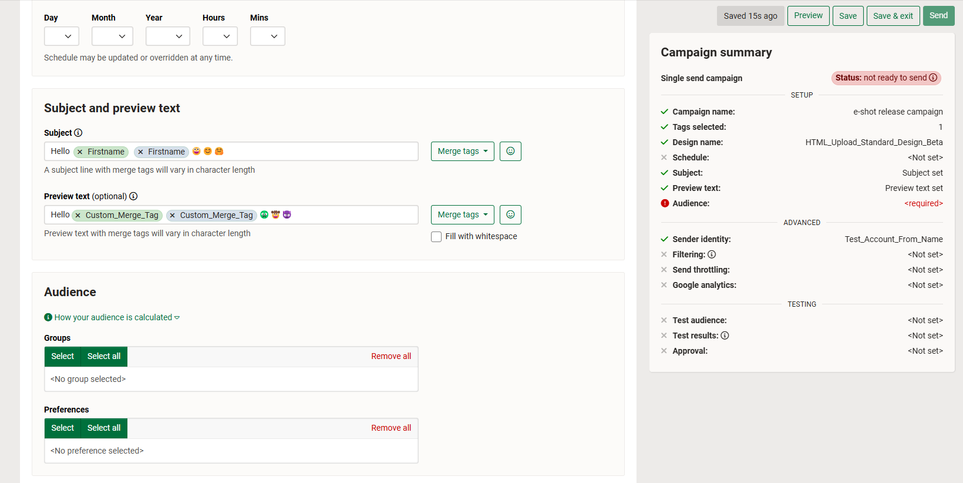963x483 pixels.
Task: Click the Sender identity checkmark icon
Action: [x=665, y=239]
